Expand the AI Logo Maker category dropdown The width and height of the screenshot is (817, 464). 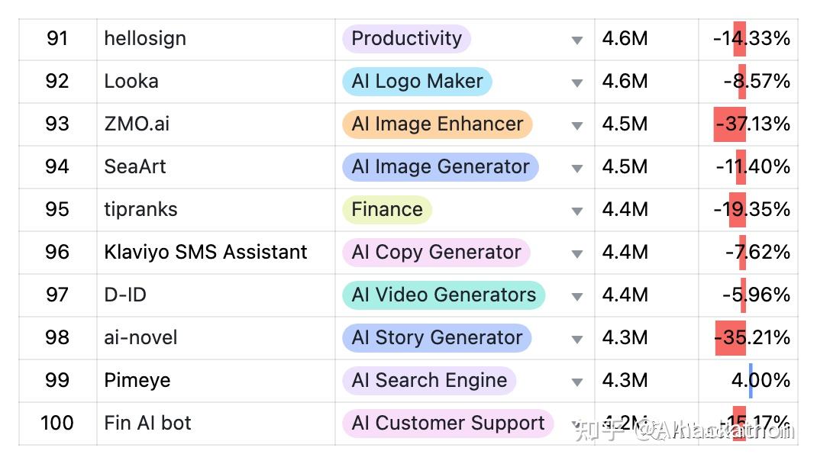[x=577, y=82]
